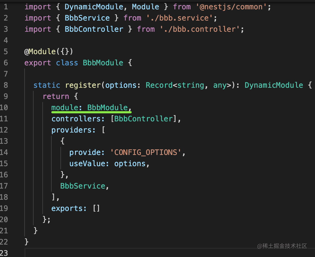This screenshot has height=257, width=315.
Task: Click the return keyword on line 9
Action: (56, 96)
